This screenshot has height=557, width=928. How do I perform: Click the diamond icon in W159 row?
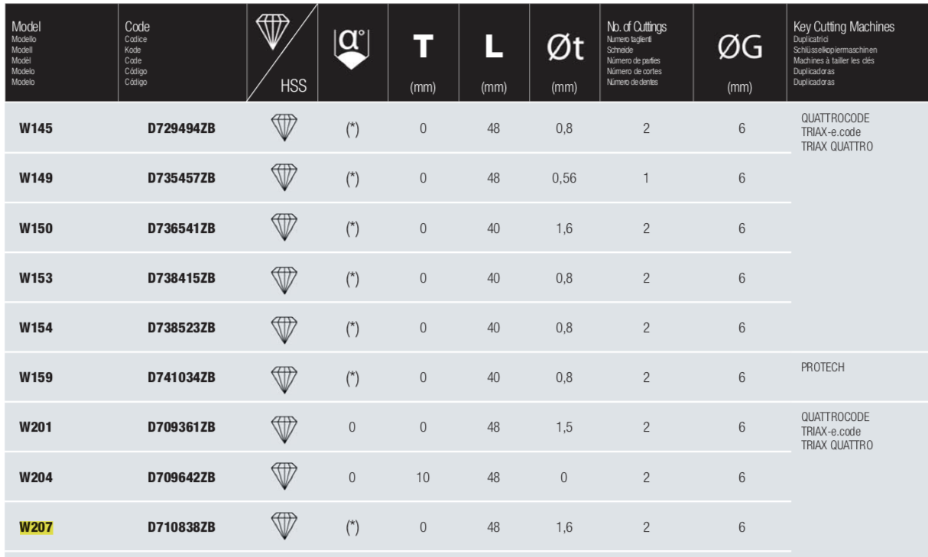click(x=282, y=377)
